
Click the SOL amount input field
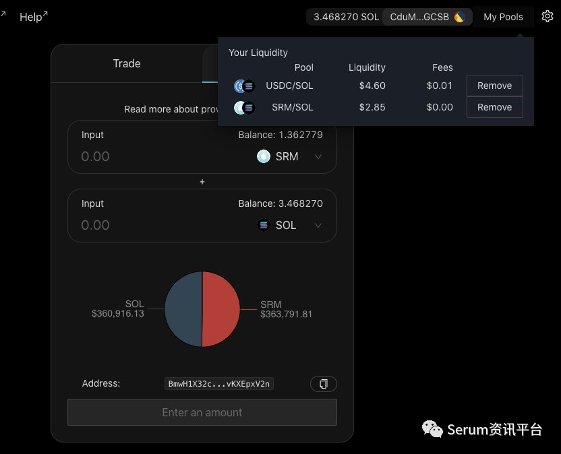click(x=95, y=225)
